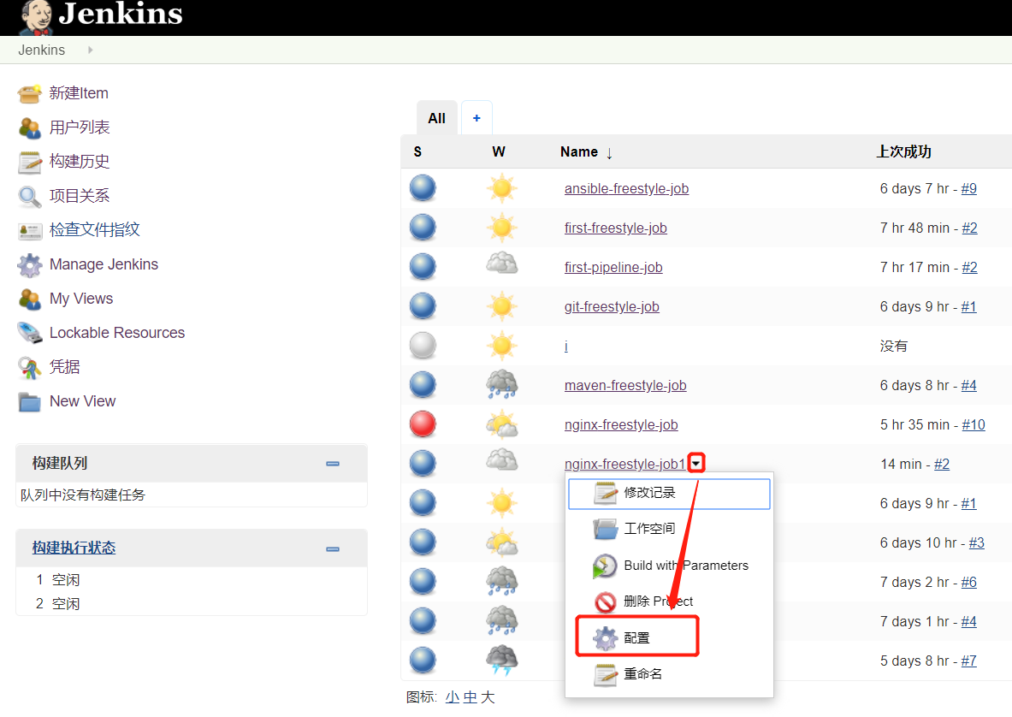Open the first-freestyle-job link
Viewport: 1012px width, 717px height.
click(616, 228)
